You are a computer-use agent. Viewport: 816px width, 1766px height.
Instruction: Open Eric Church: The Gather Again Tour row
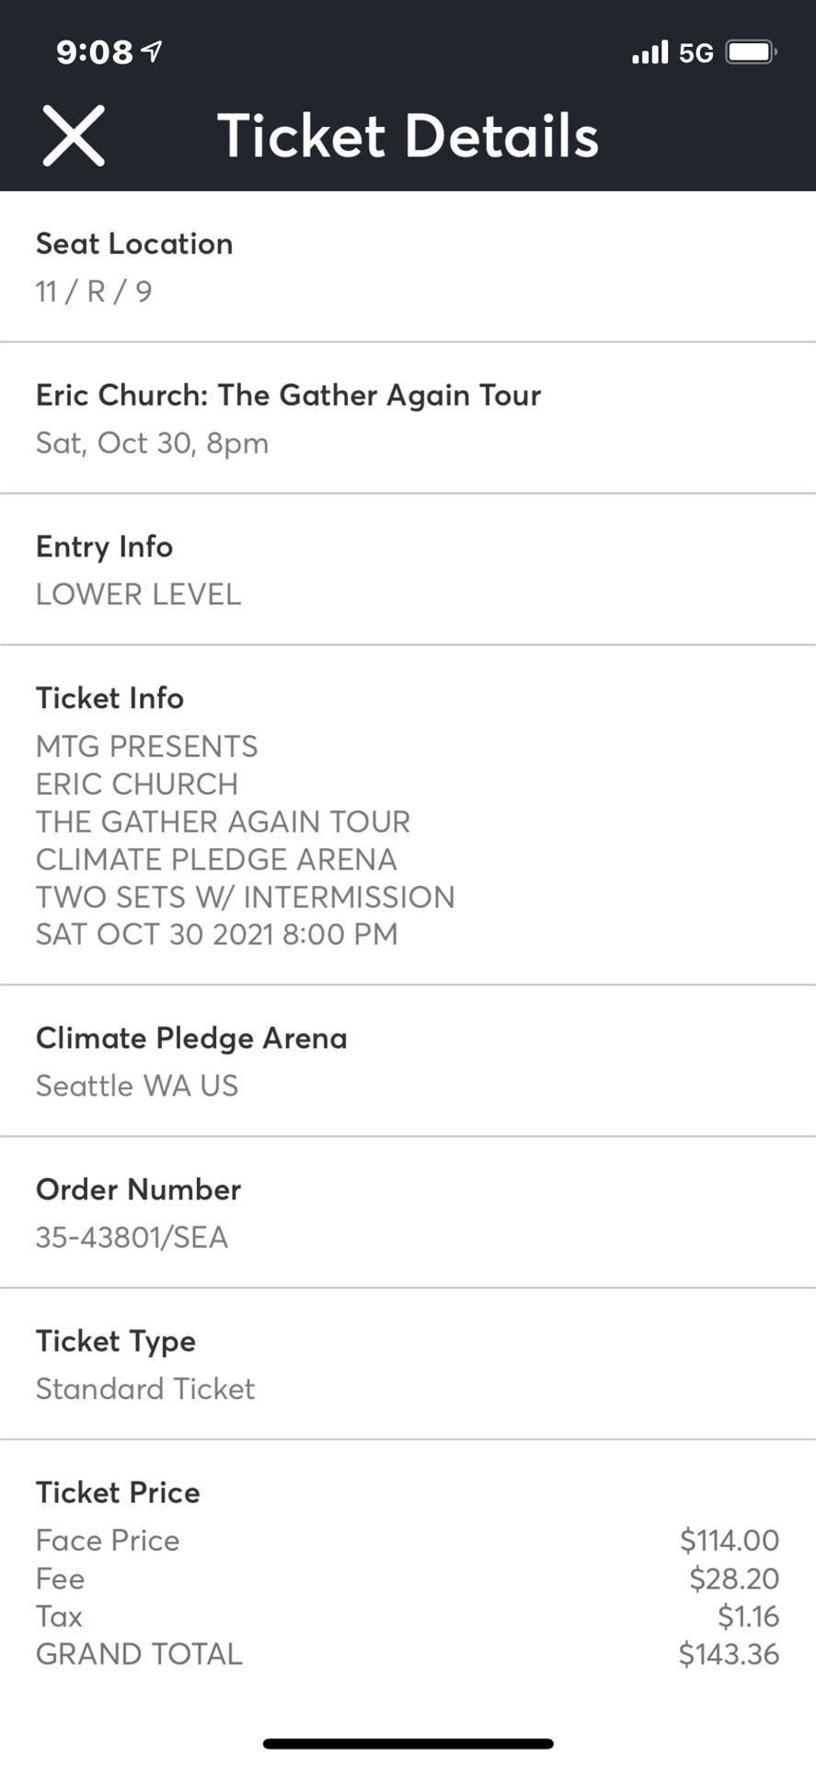tap(408, 419)
